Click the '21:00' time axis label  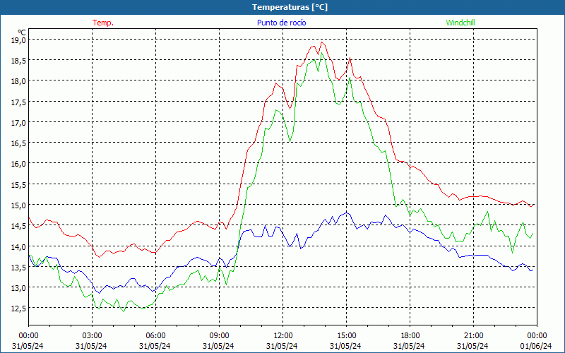pos(473,335)
